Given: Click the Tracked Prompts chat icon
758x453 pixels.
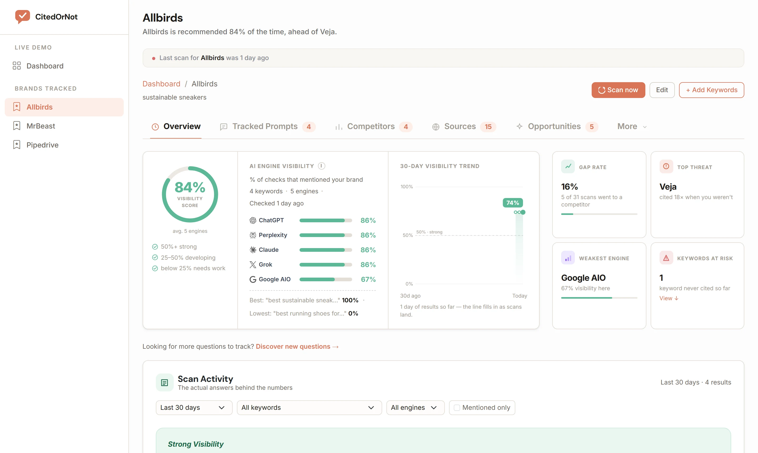Looking at the screenshot, I should 224,127.
